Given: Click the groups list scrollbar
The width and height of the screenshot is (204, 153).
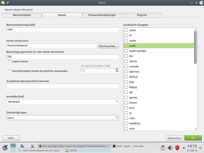Looking at the screenshot, I should [x=196, y=47].
